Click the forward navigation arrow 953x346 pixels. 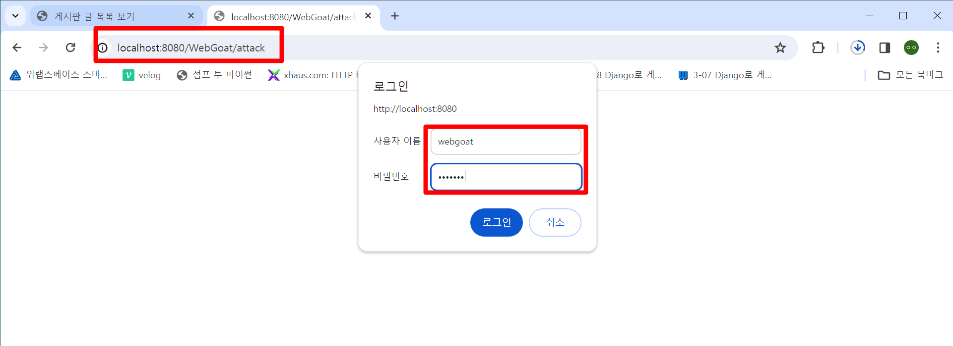pyautogui.click(x=44, y=48)
